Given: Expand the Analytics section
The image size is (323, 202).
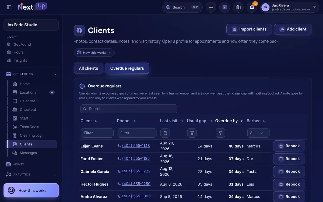Looking at the screenshot, I should [31, 175].
